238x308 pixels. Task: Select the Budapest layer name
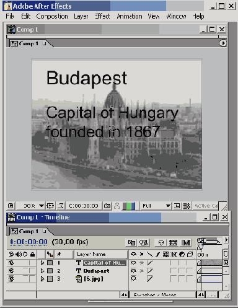[x=96, y=271]
